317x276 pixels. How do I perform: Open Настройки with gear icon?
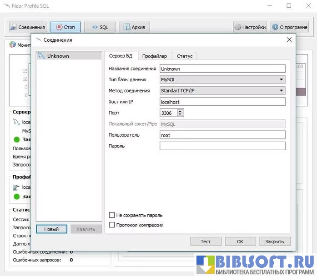coord(250,27)
